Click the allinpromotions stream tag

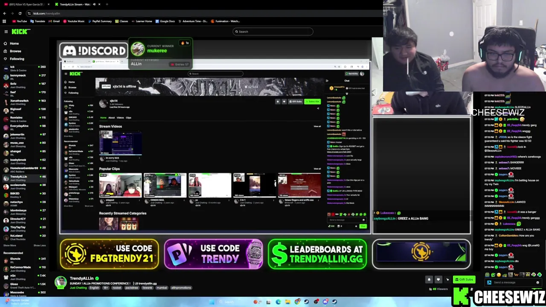coord(181,288)
